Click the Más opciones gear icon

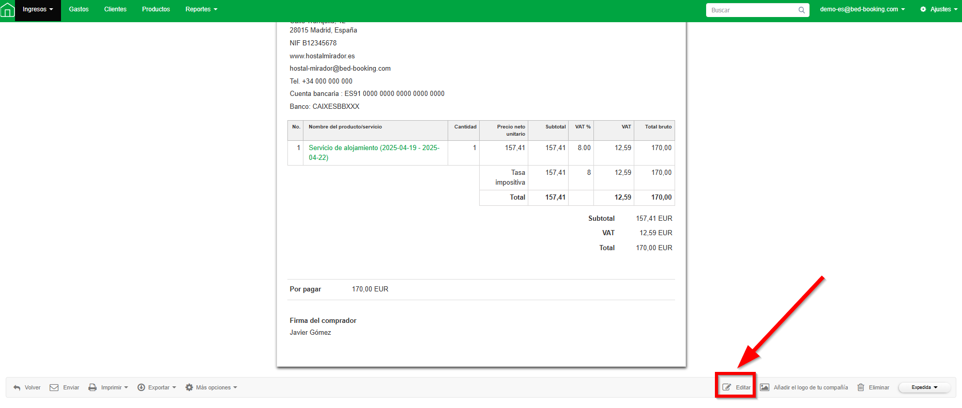[189, 387]
